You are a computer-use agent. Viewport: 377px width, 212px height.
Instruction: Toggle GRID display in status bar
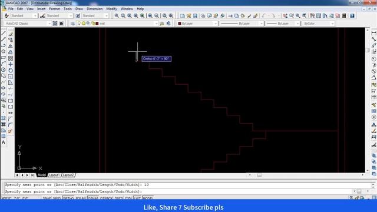click(57, 198)
